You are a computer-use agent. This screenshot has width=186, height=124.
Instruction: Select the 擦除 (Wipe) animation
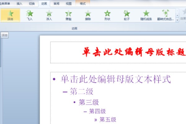coord(88,15)
